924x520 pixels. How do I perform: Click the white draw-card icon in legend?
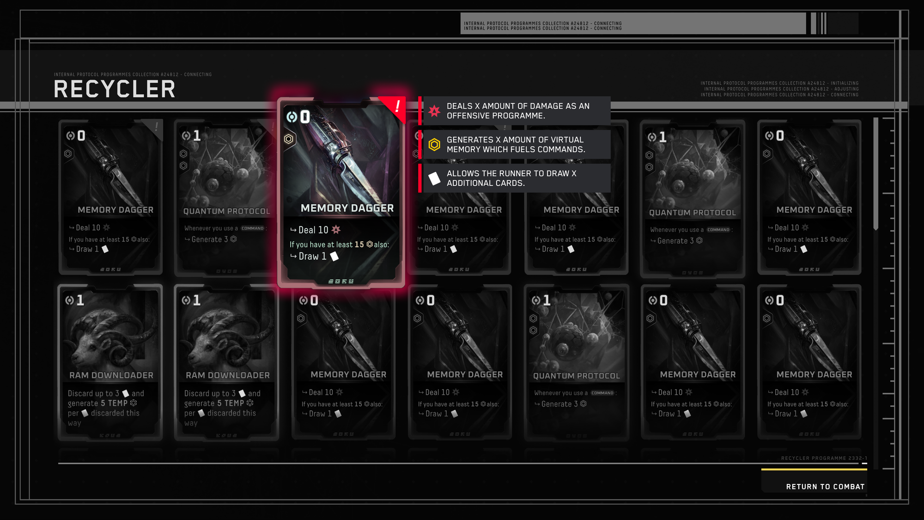[434, 178]
